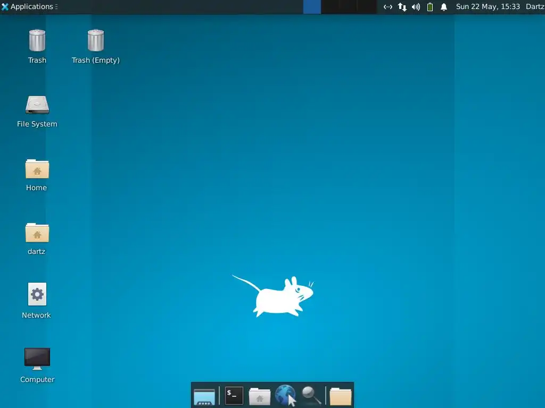Select the Trash (Empty) desktop icon

[x=96, y=40]
